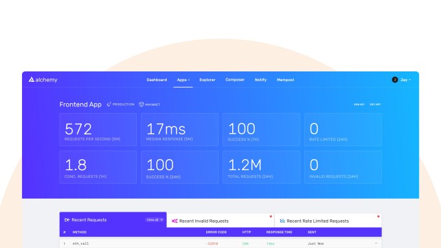441x248 pixels.
Task: Click the Error Code column header
Action: pyautogui.click(x=216, y=232)
